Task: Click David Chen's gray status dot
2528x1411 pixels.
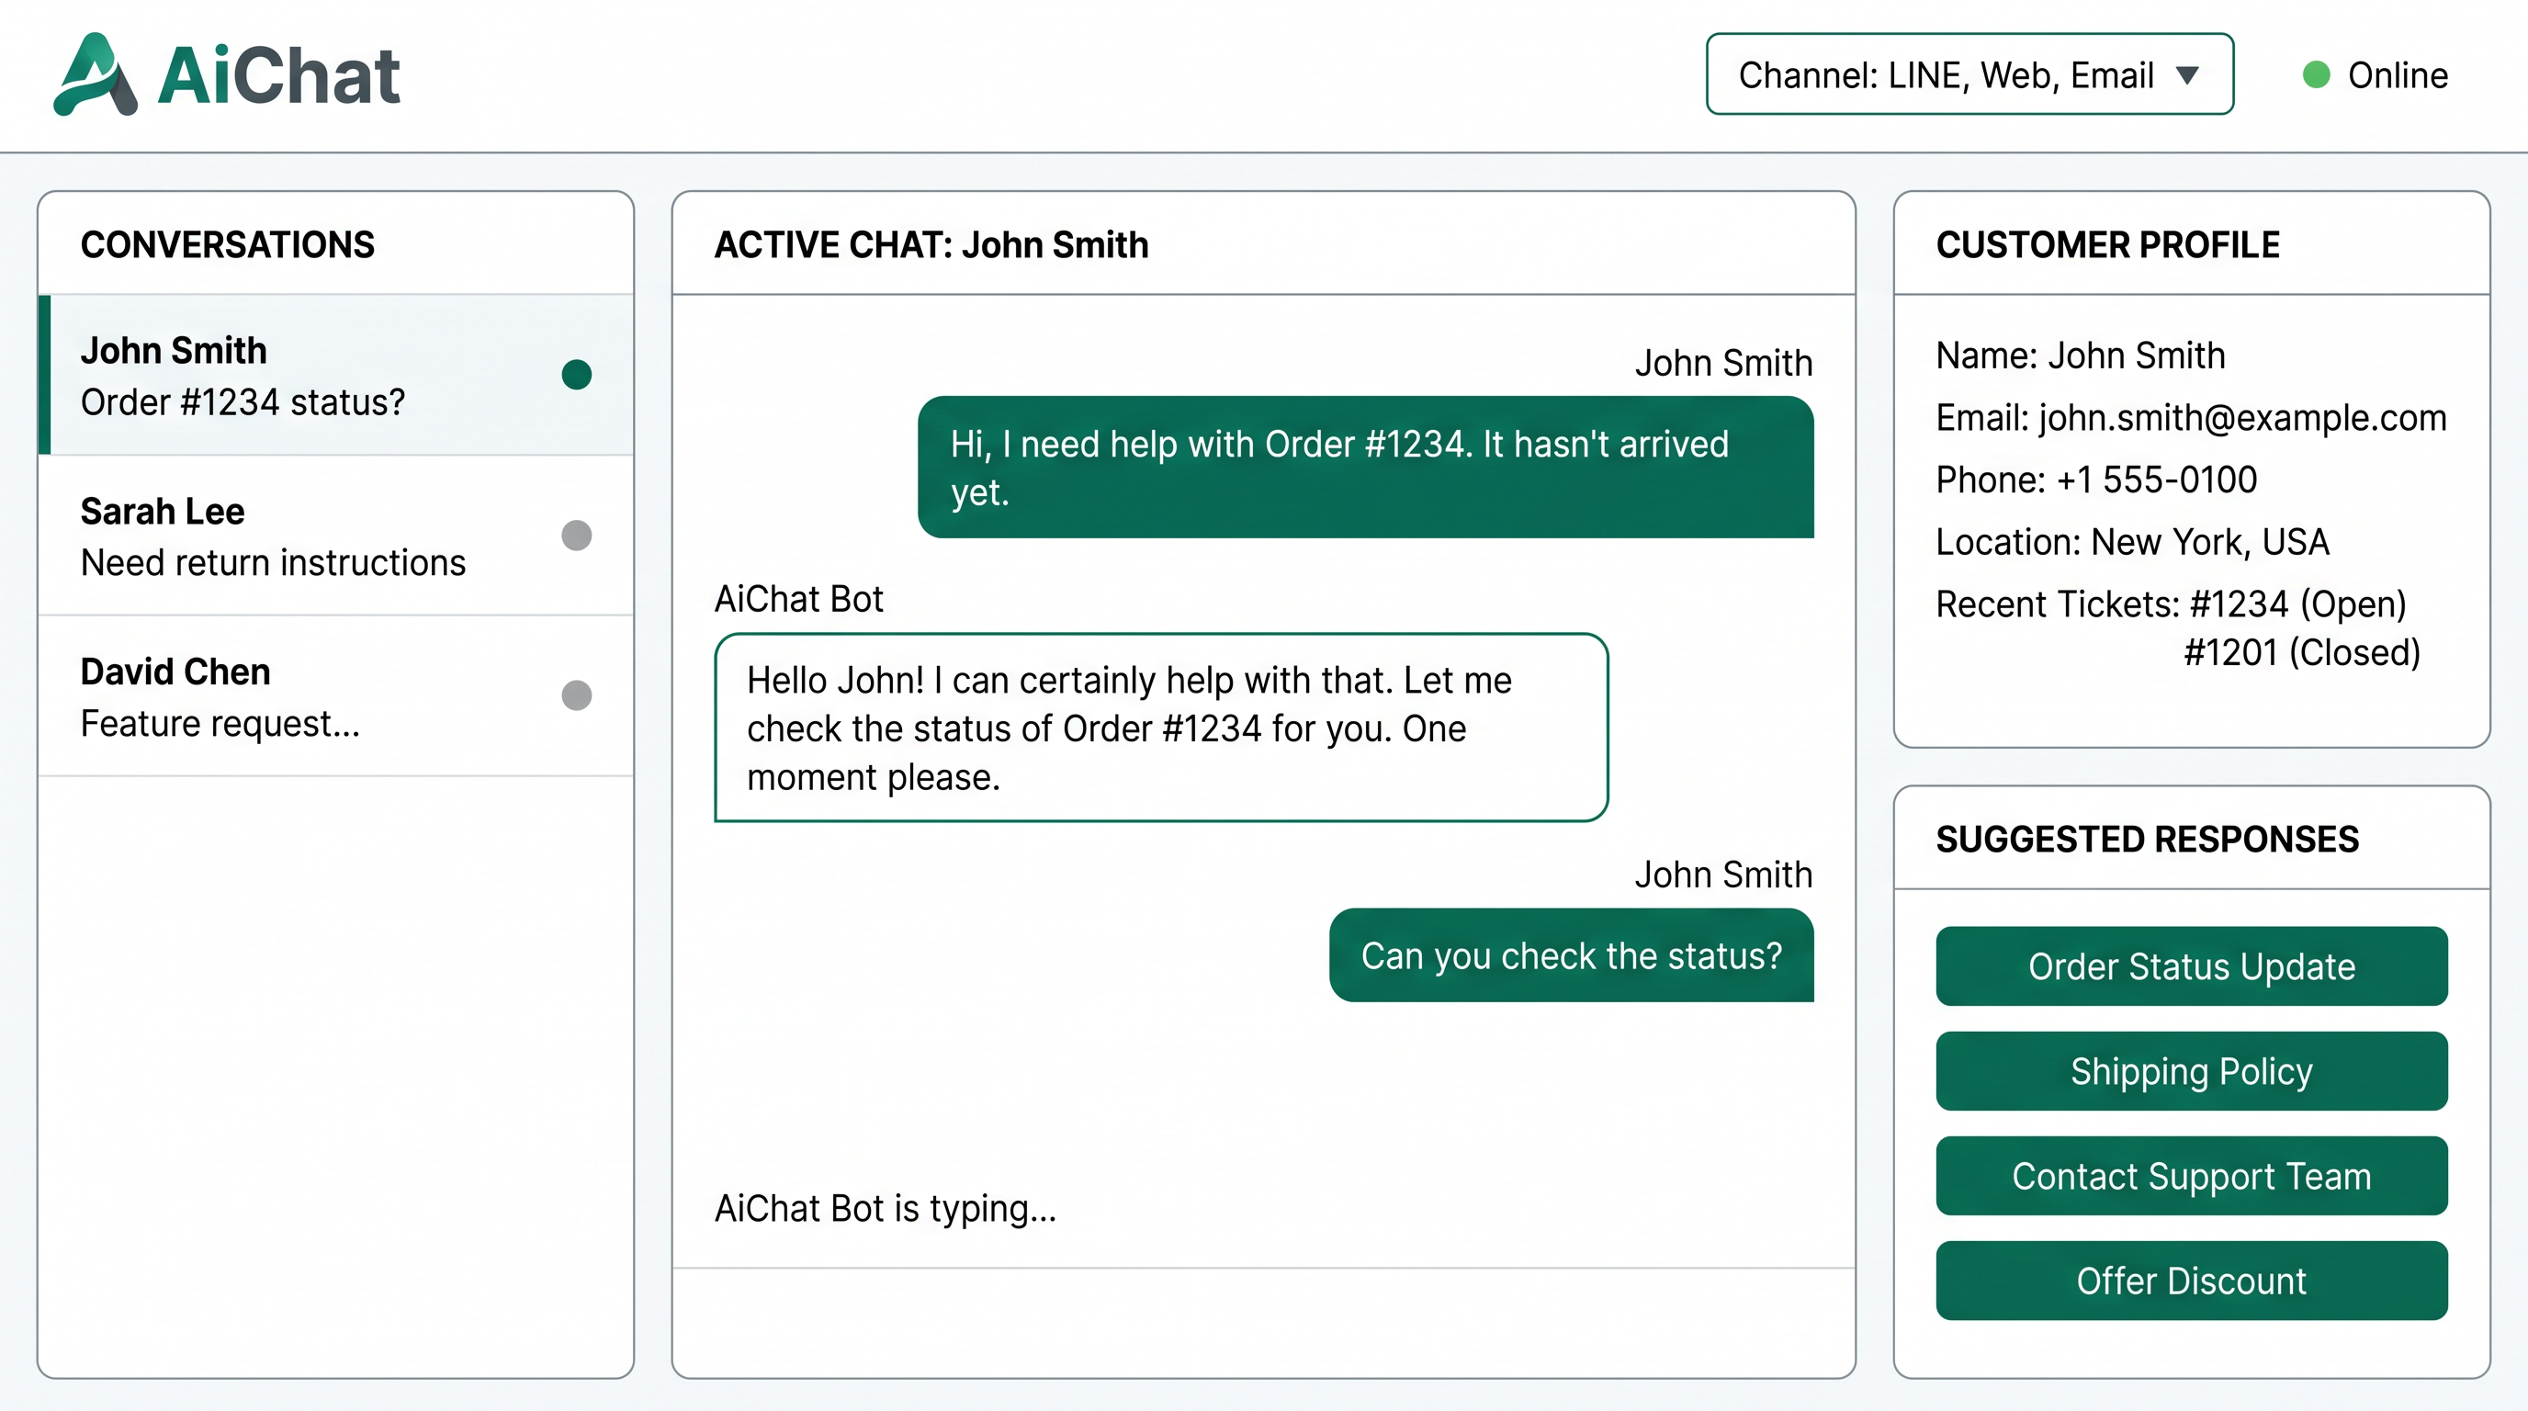Action: point(576,694)
